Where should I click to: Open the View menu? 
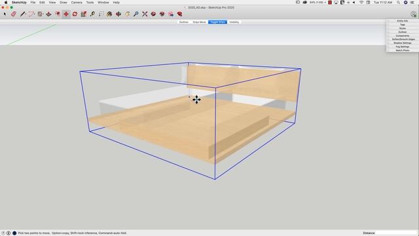(52, 3)
